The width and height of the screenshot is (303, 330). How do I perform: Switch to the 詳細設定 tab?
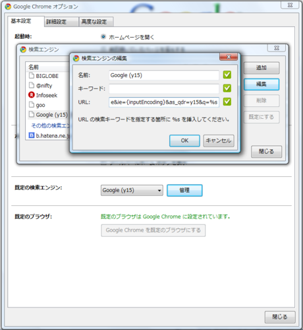(61, 22)
